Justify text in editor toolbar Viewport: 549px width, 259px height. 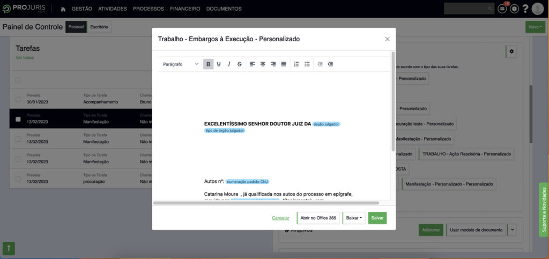point(284,64)
